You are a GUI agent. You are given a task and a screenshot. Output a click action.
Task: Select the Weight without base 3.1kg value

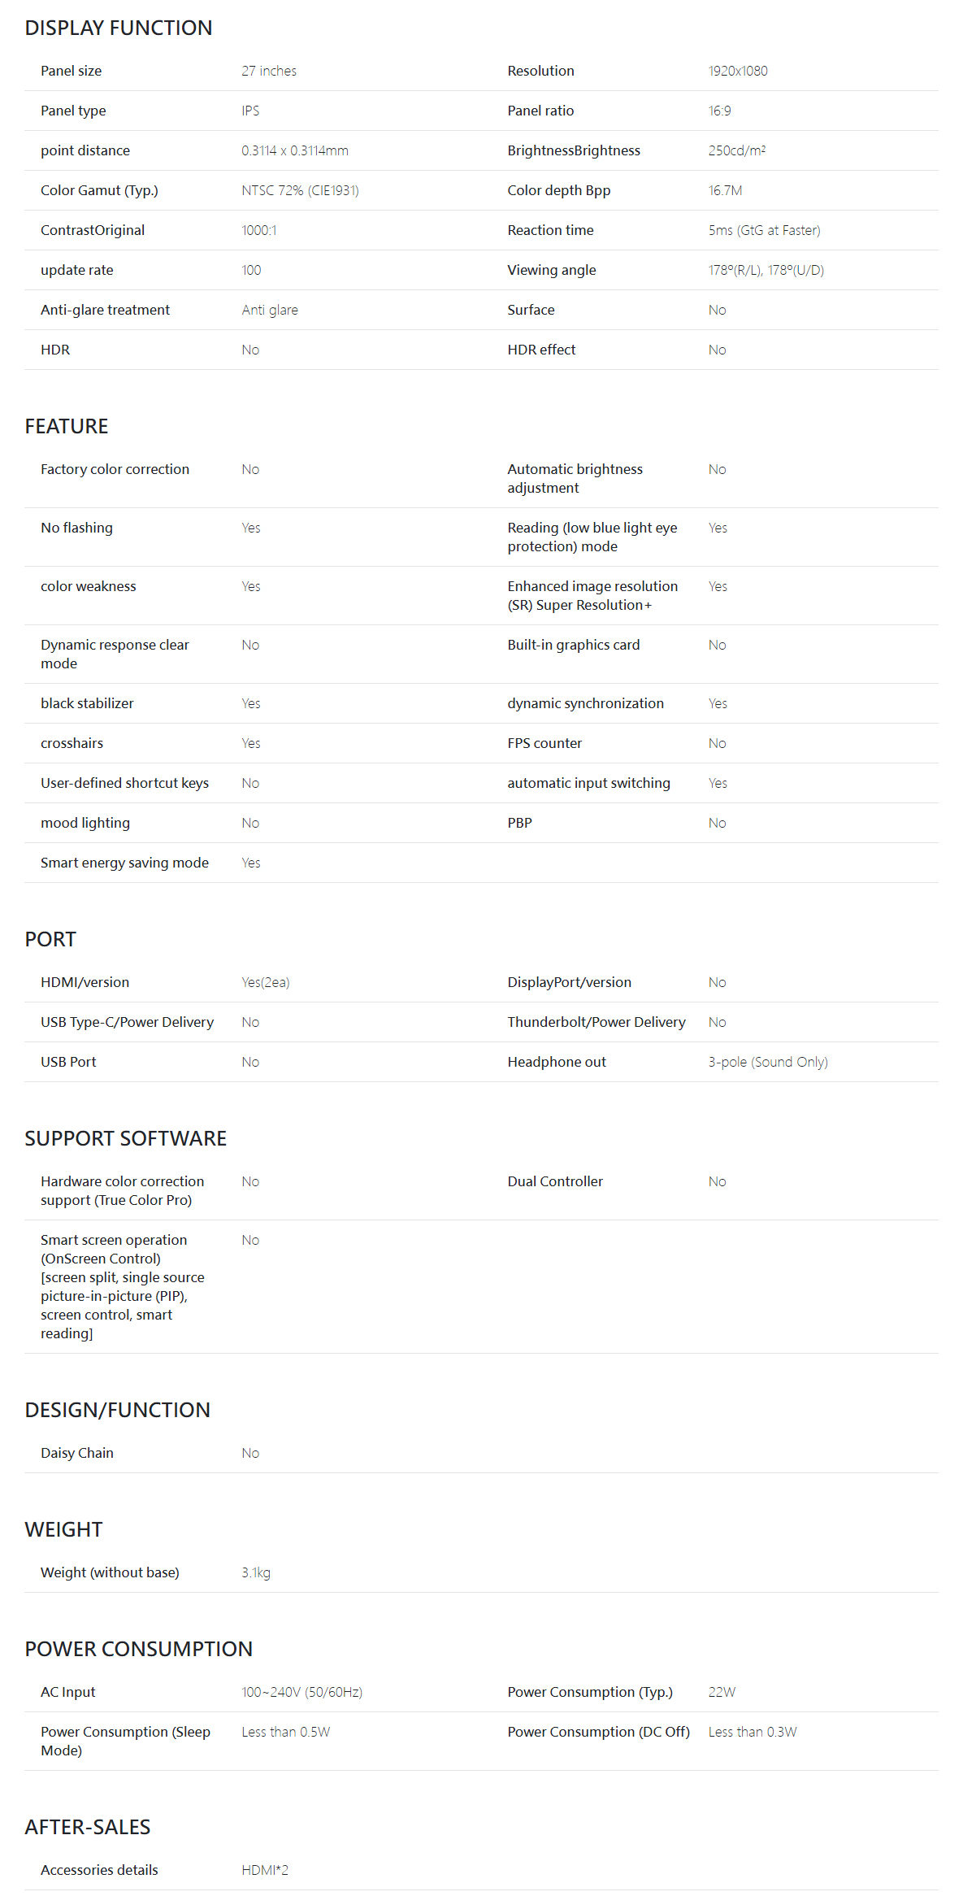[256, 1572]
